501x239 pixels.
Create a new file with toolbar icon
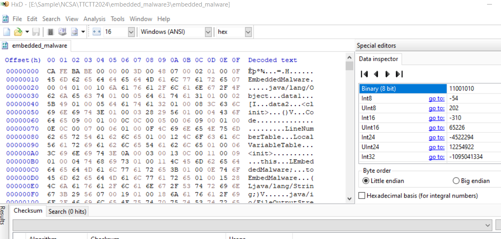7,32
